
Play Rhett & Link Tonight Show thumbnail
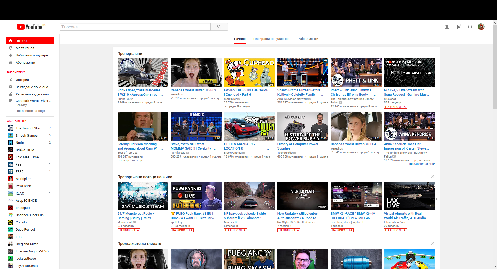(356, 73)
